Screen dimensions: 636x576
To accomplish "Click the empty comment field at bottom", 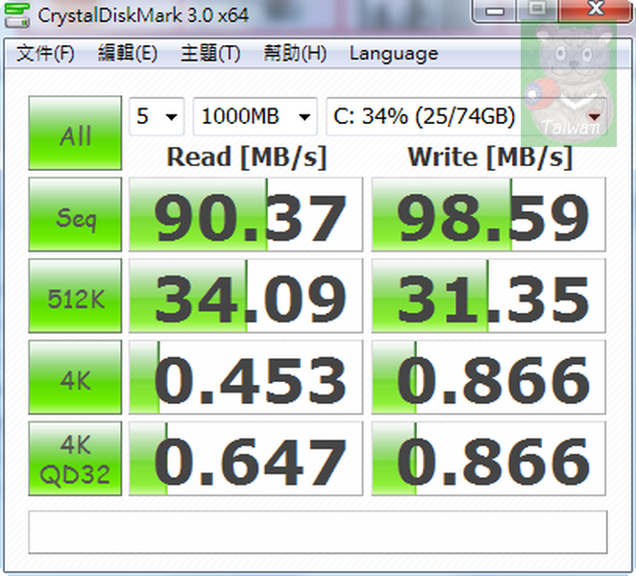I will tap(318, 532).
